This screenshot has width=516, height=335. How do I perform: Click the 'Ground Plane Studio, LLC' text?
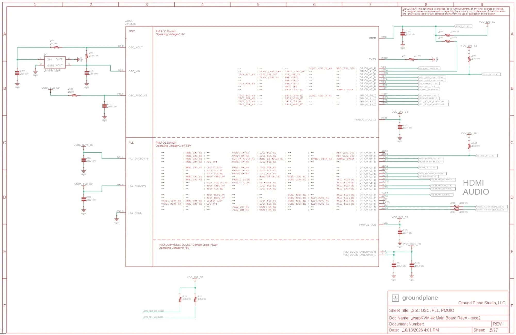[x=482, y=303]
